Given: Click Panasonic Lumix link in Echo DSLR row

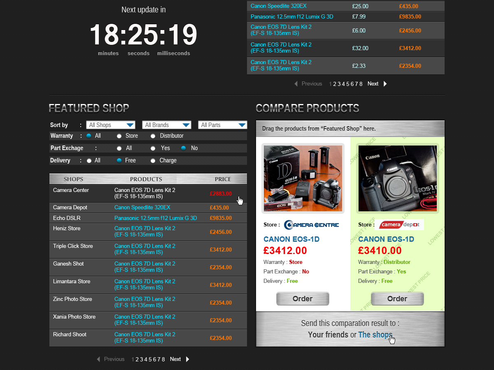Looking at the screenshot, I should [156, 218].
